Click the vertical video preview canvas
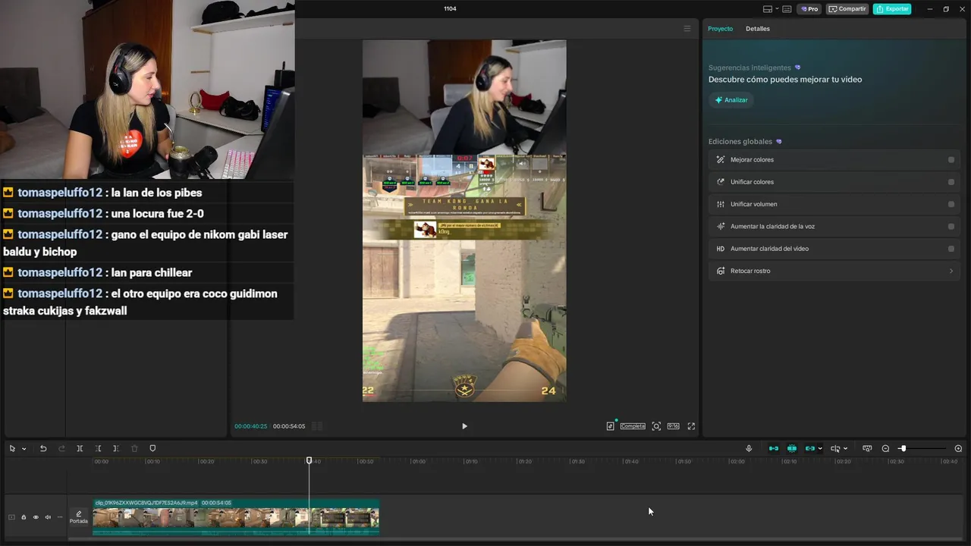The height and width of the screenshot is (546, 971). (464, 221)
